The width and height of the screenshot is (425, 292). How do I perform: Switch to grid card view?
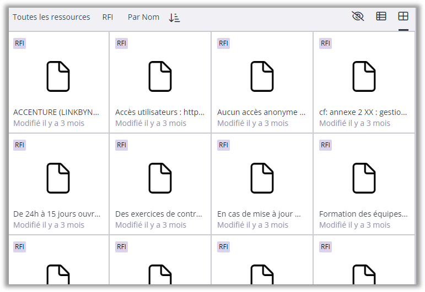[404, 16]
